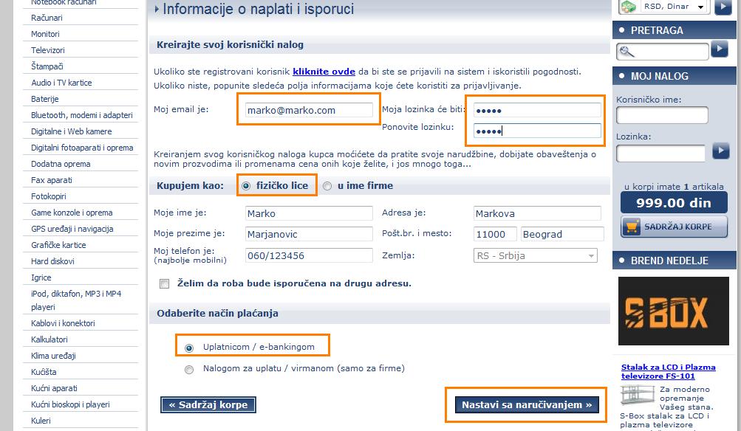Open the S BOX brand banner
Image resolution: width=741 pixels, height=431 pixels.
674,311
